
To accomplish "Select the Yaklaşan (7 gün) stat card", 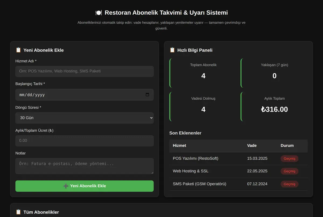I will [x=274, y=73].
